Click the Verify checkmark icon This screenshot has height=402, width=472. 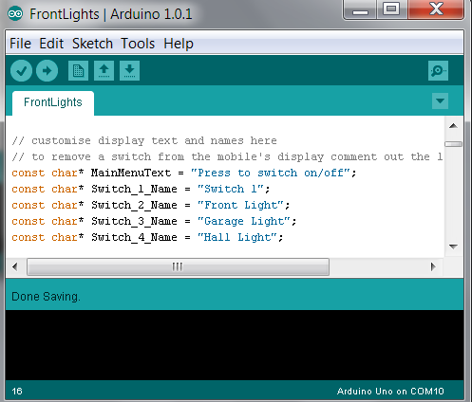coord(21,70)
